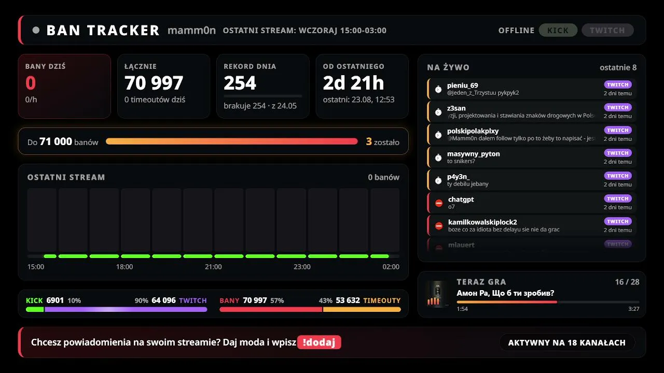Screen dimensions: 664x373
Task: Click the green Kick share bar
Action: (35, 309)
